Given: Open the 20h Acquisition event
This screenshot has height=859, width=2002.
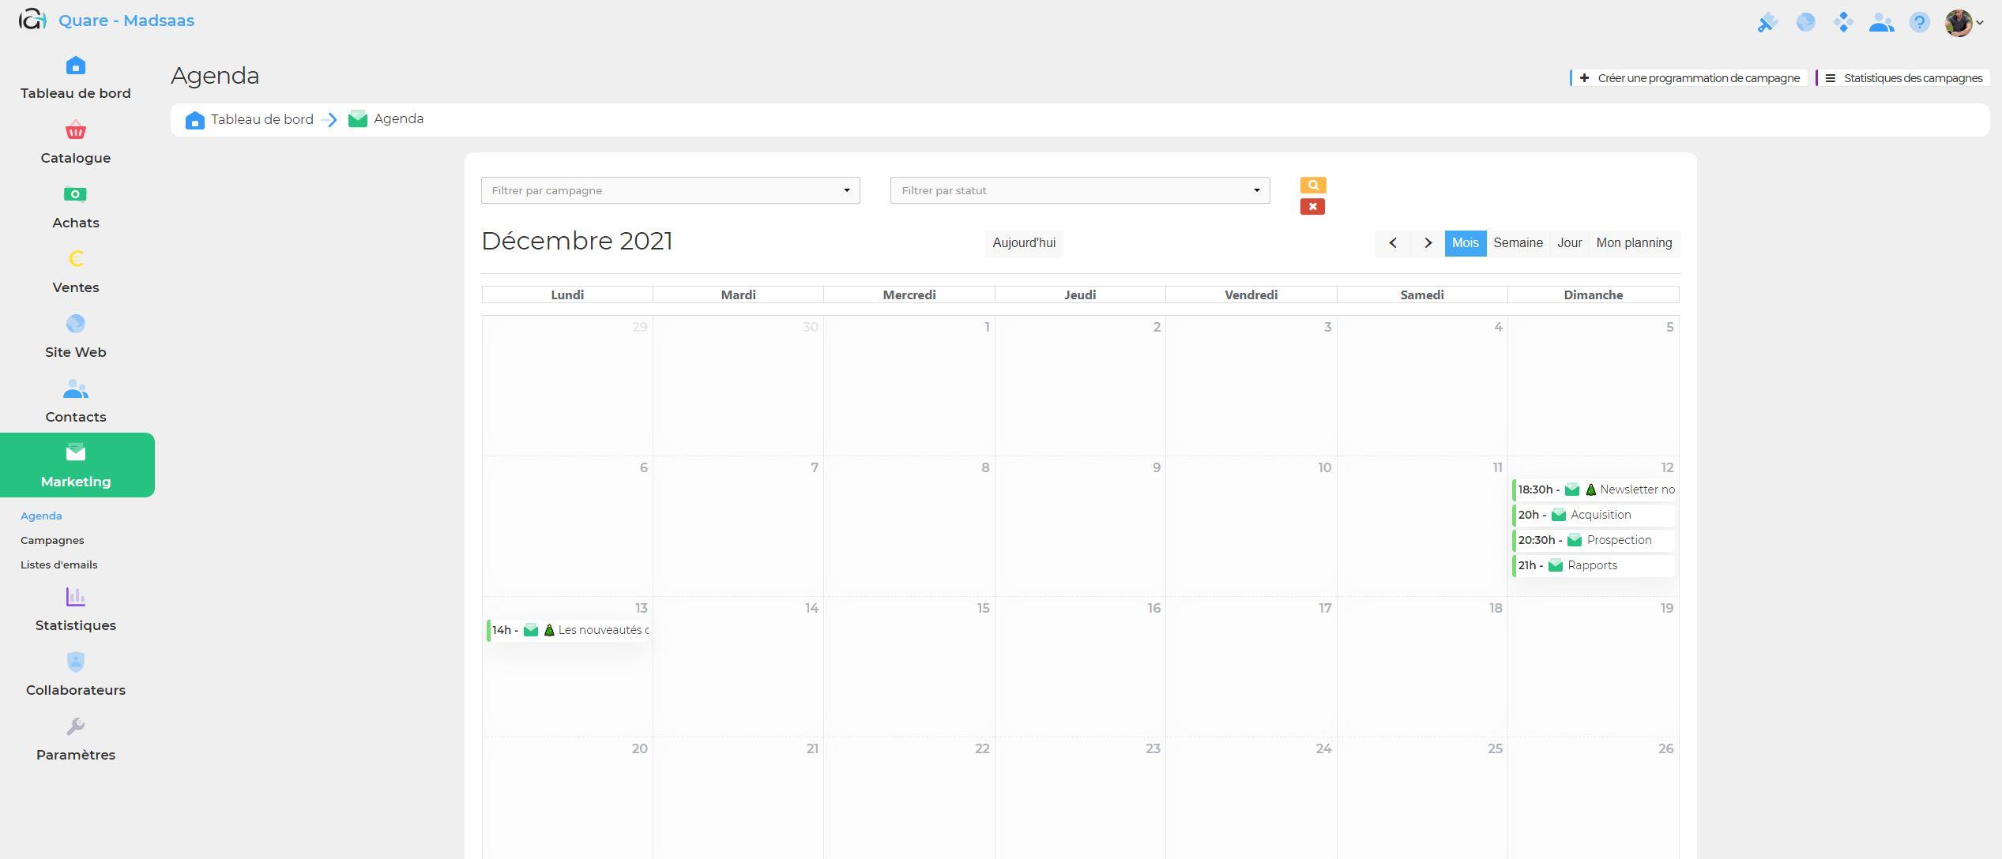Looking at the screenshot, I should tap(1594, 515).
